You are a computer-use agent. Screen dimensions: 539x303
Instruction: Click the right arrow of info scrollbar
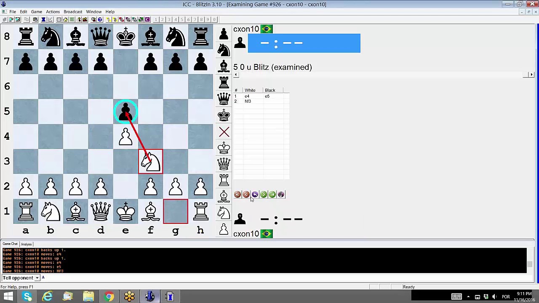point(531,74)
